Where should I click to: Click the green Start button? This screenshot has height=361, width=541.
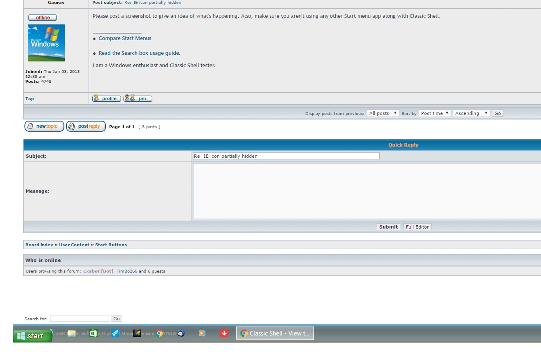(32, 336)
